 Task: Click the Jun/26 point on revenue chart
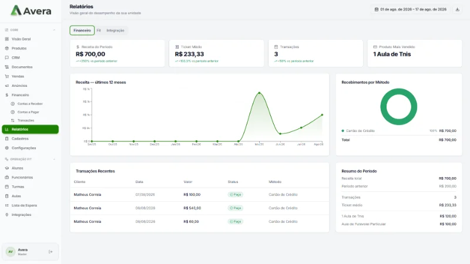pos(280,134)
